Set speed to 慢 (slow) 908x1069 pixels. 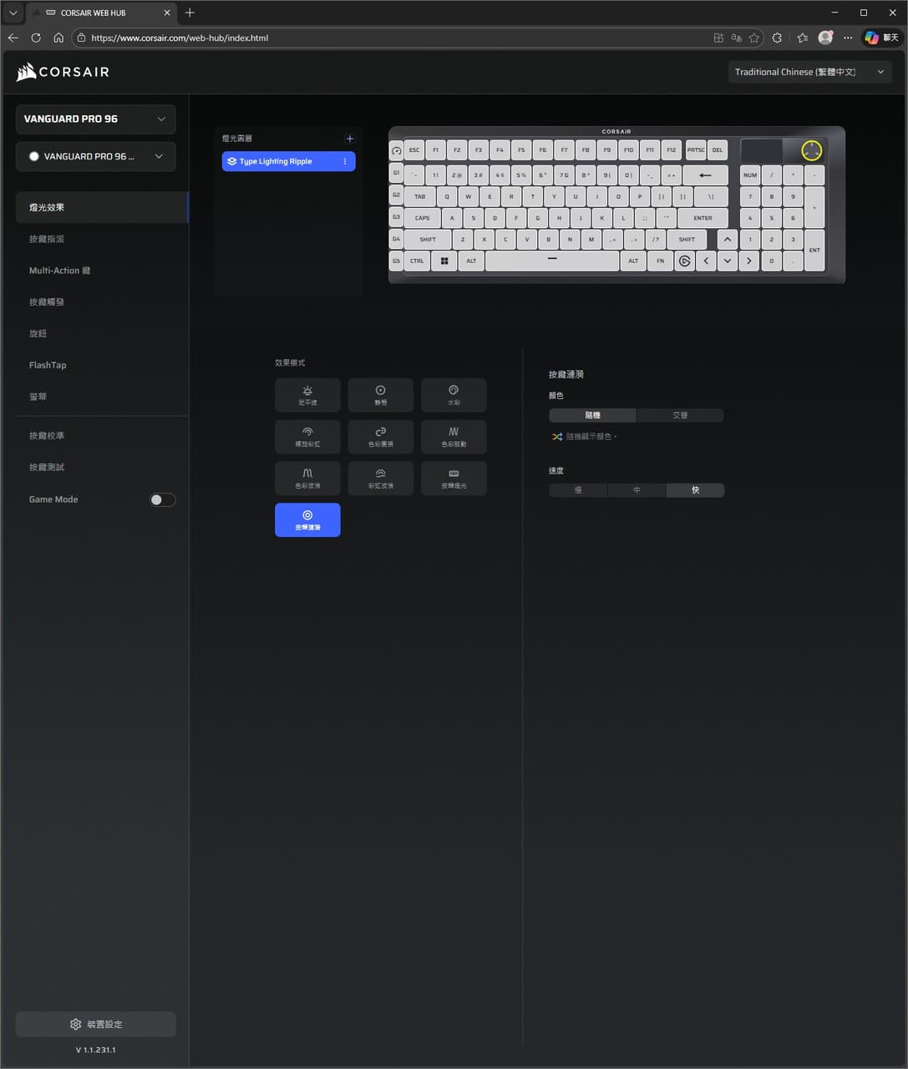pyautogui.click(x=578, y=490)
